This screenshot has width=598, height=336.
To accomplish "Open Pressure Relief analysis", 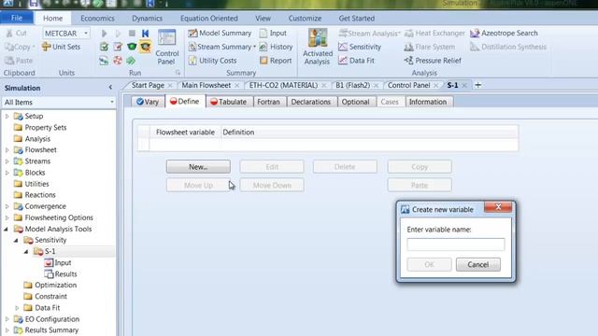I will click(433, 61).
